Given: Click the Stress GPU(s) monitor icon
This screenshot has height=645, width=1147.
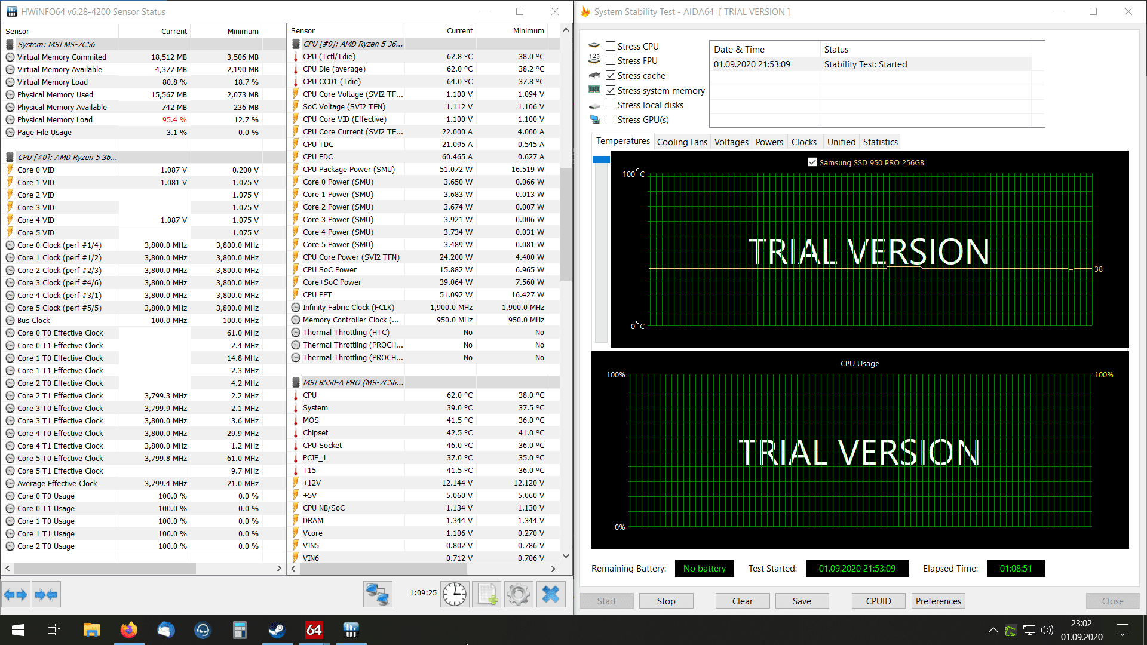Looking at the screenshot, I should click(594, 119).
